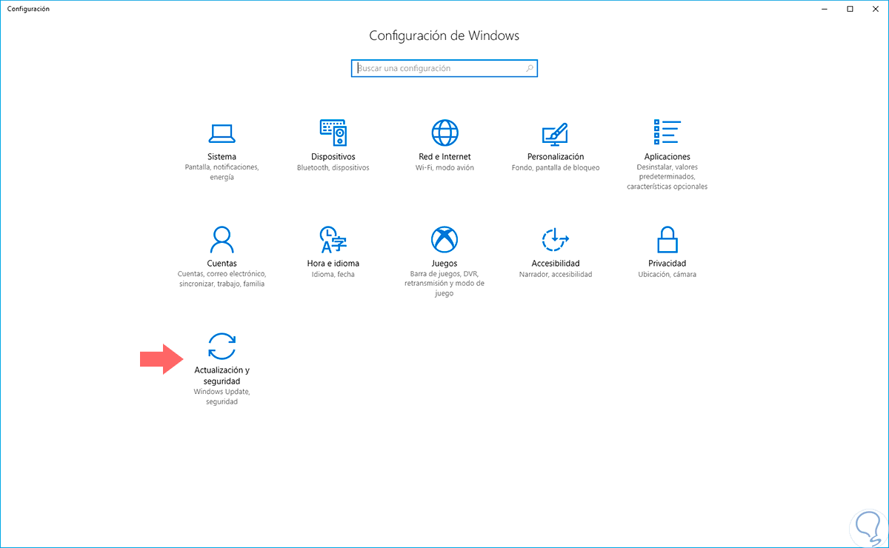The height and width of the screenshot is (548, 889).
Task: Open the Juegos Xbox icon
Action: (444, 239)
